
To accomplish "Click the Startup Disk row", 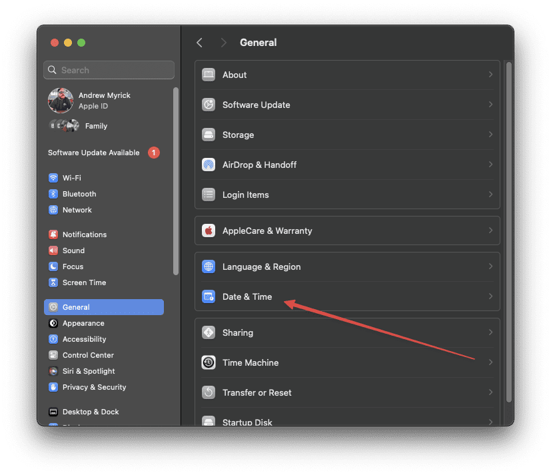I will pyautogui.click(x=347, y=418).
